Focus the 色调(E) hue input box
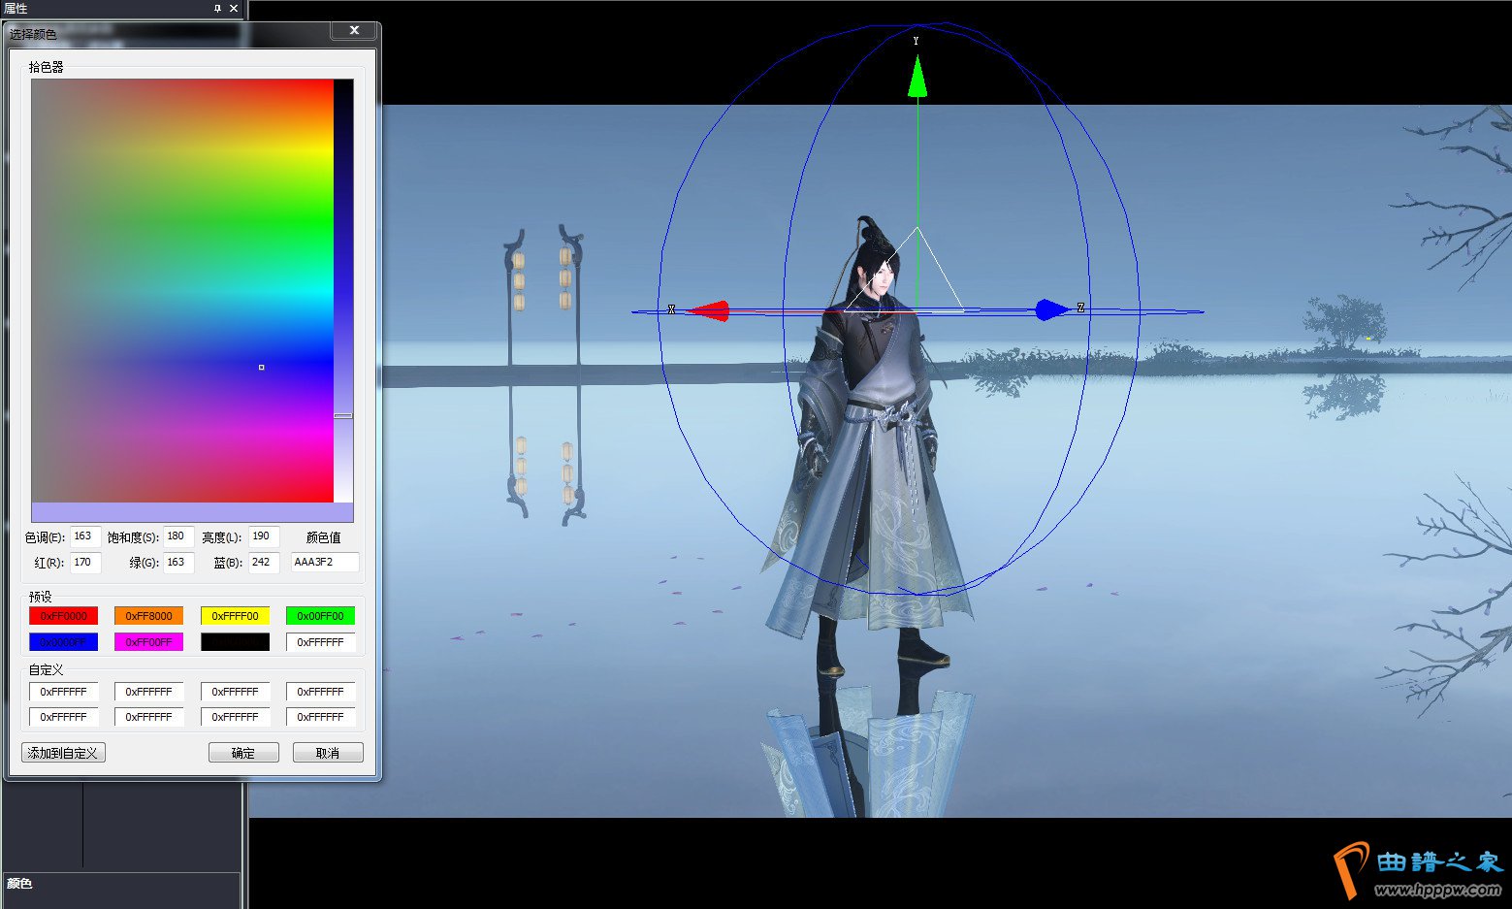 [x=85, y=536]
